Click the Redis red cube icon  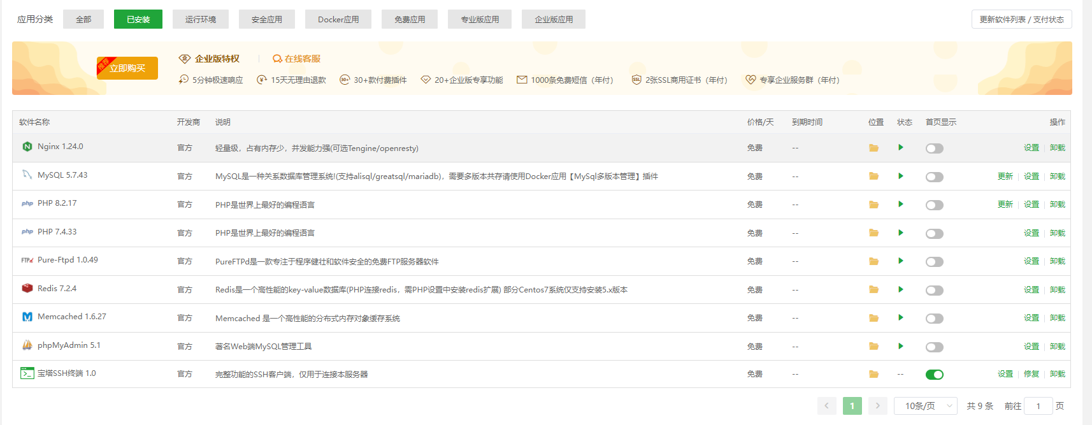tap(27, 288)
